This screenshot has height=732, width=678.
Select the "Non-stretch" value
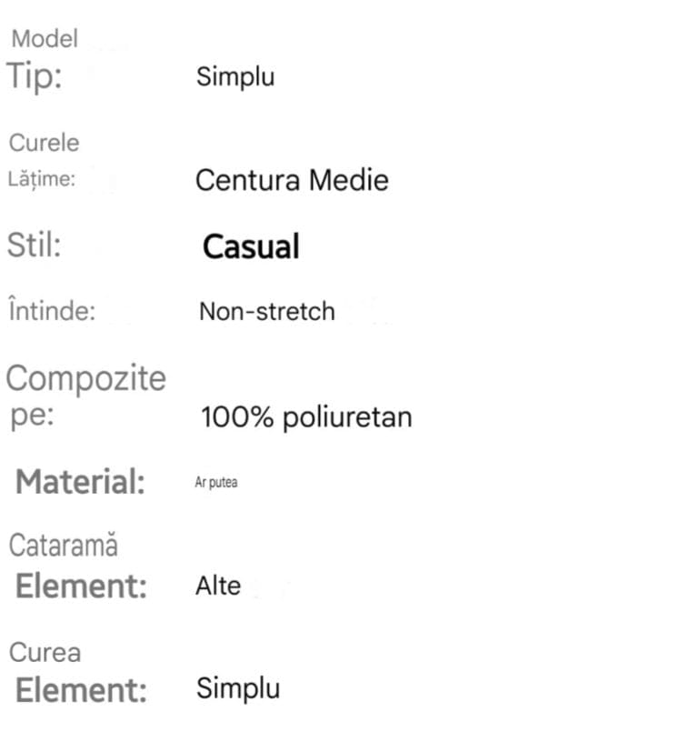point(266,312)
